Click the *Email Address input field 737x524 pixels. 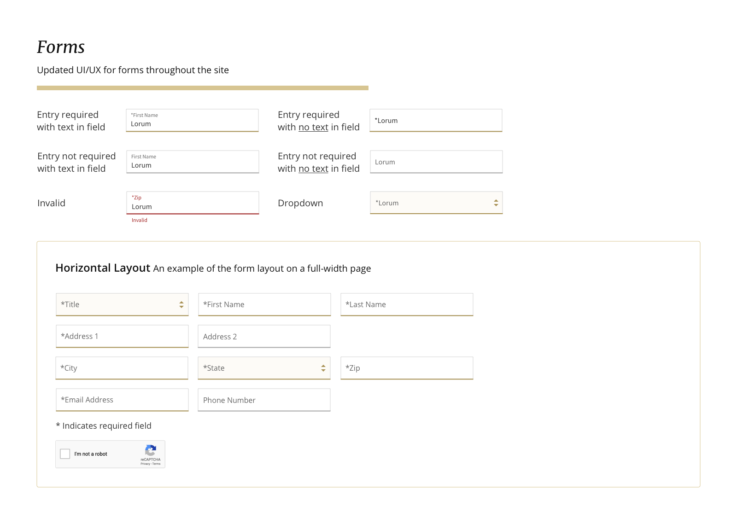coord(122,400)
